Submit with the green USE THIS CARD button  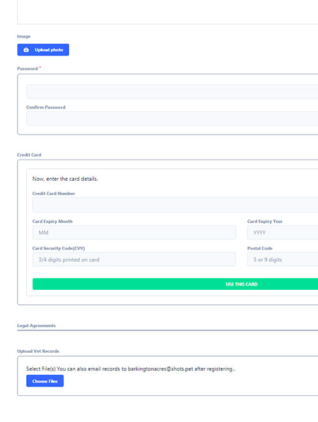[x=175, y=284]
